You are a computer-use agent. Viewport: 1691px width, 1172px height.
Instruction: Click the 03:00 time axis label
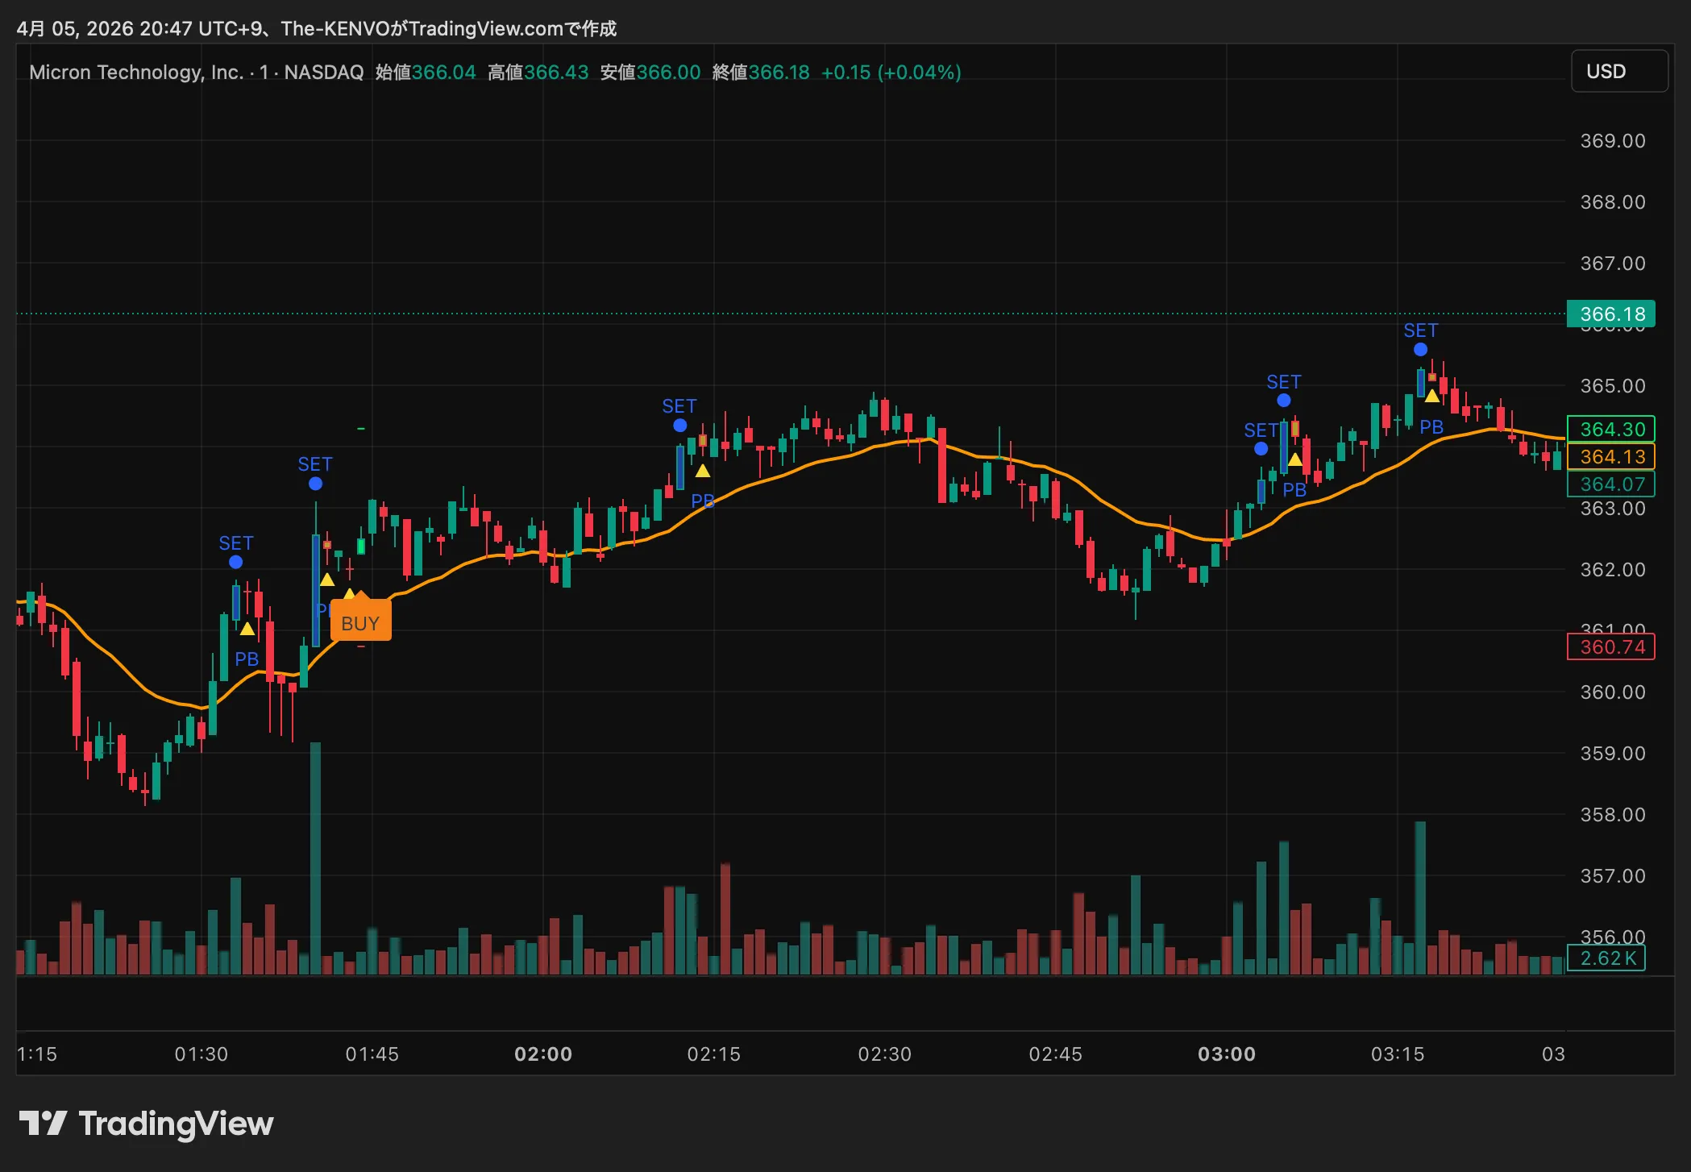click(1226, 1054)
